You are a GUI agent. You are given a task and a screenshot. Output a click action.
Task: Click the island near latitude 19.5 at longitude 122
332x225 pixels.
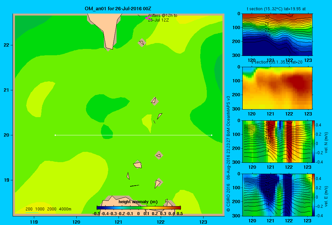tap(159, 155)
